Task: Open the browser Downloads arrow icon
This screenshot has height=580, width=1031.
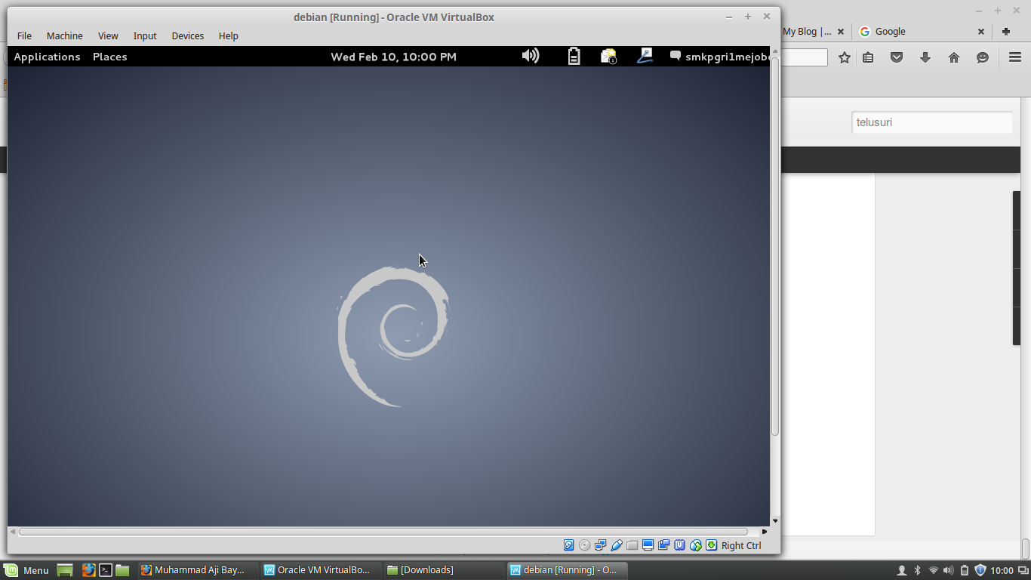Action: [x=925, y=57]
